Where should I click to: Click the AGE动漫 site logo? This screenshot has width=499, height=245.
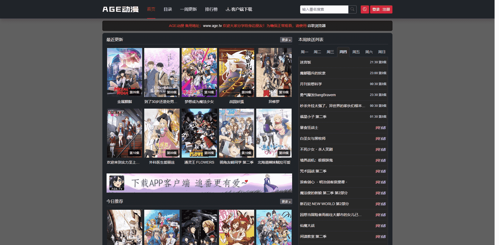pyautogui.click(x=121, y=9)
